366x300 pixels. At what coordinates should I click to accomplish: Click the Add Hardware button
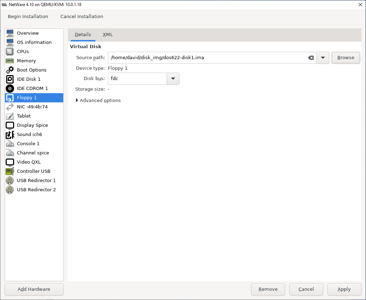coord(34,289)
